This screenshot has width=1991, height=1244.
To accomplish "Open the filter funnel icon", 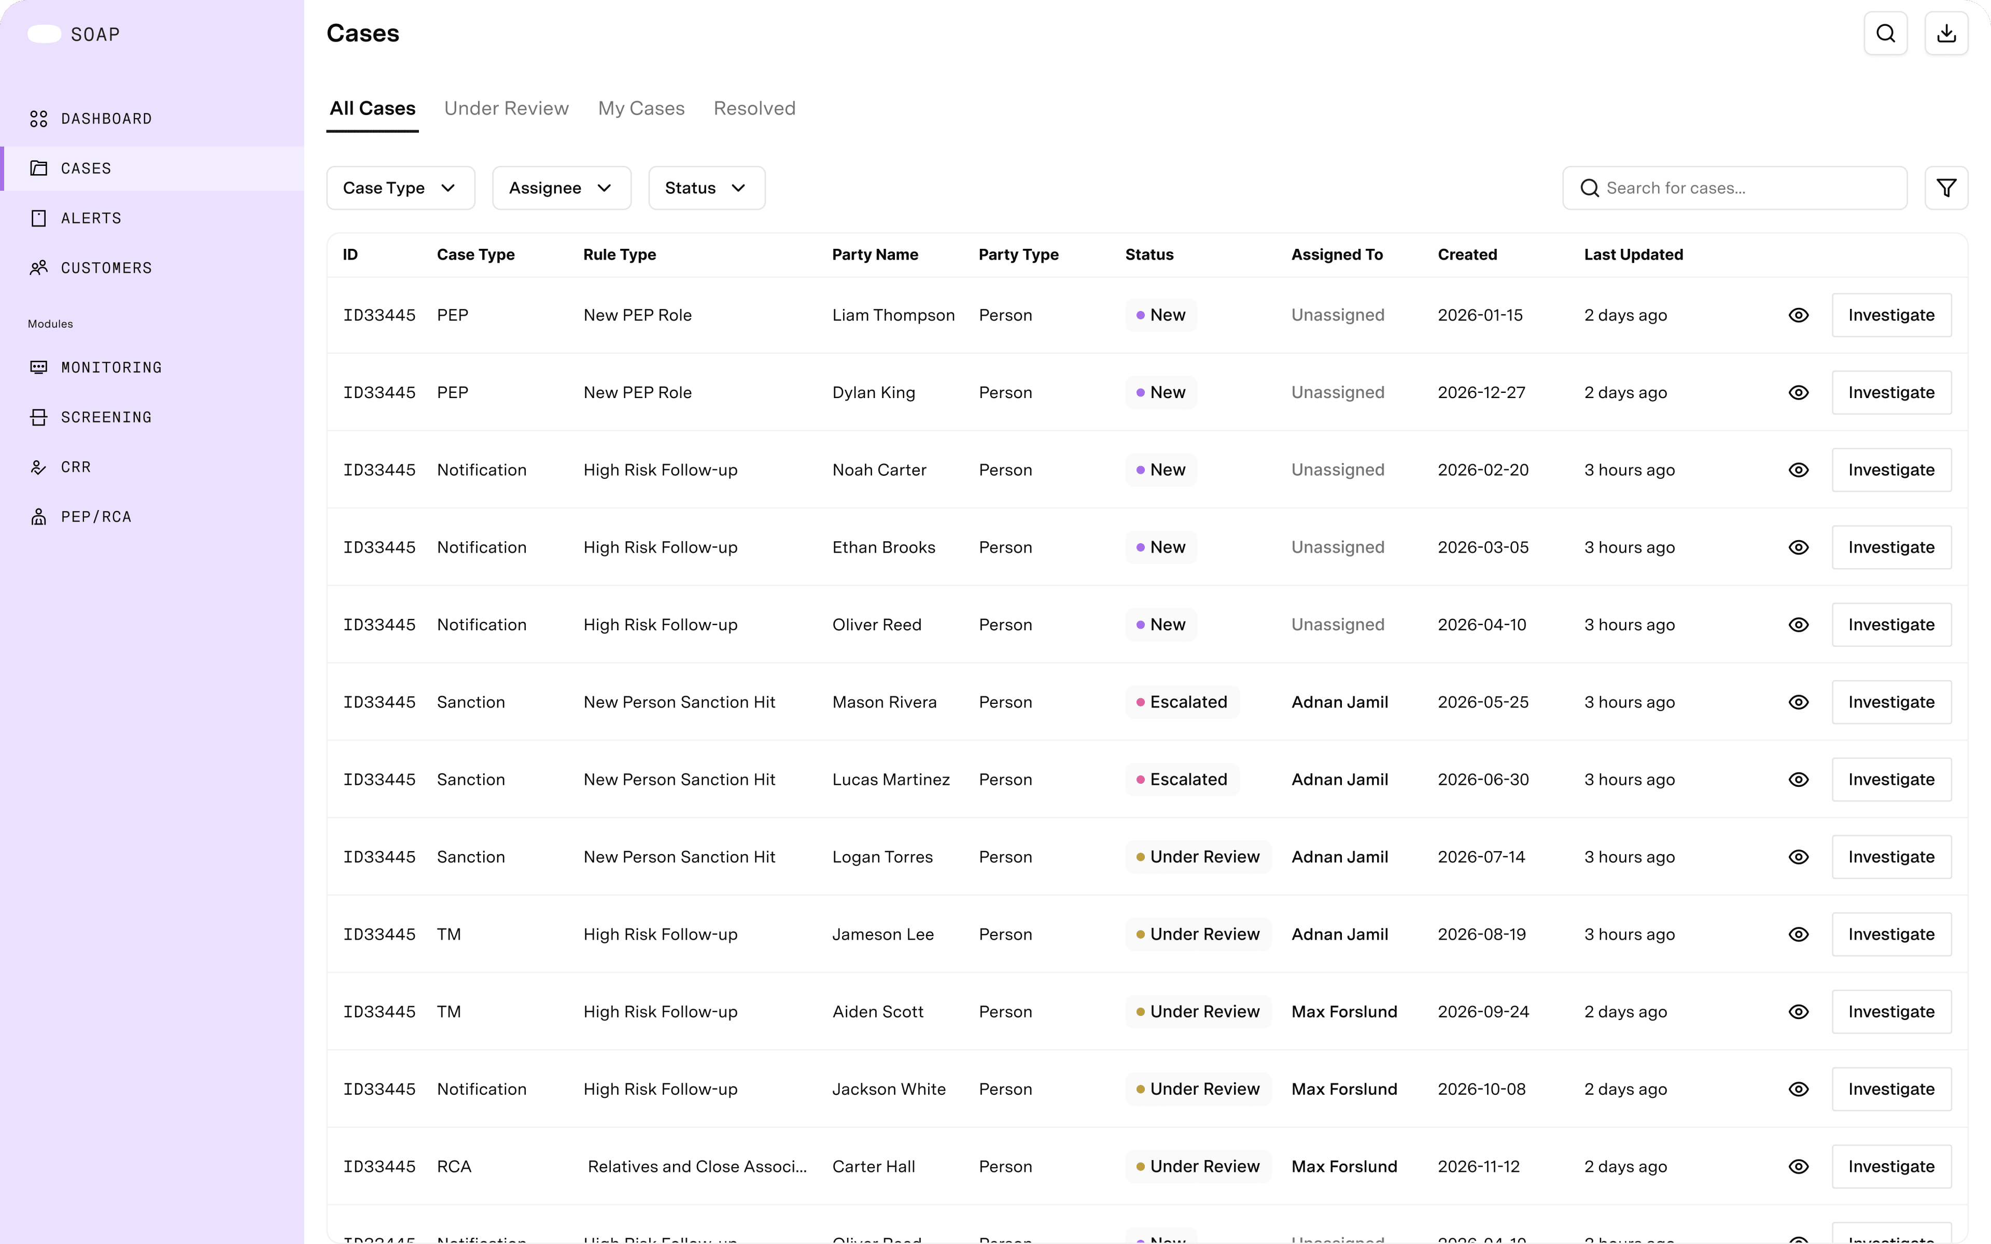I will (x=1946, y=188).
